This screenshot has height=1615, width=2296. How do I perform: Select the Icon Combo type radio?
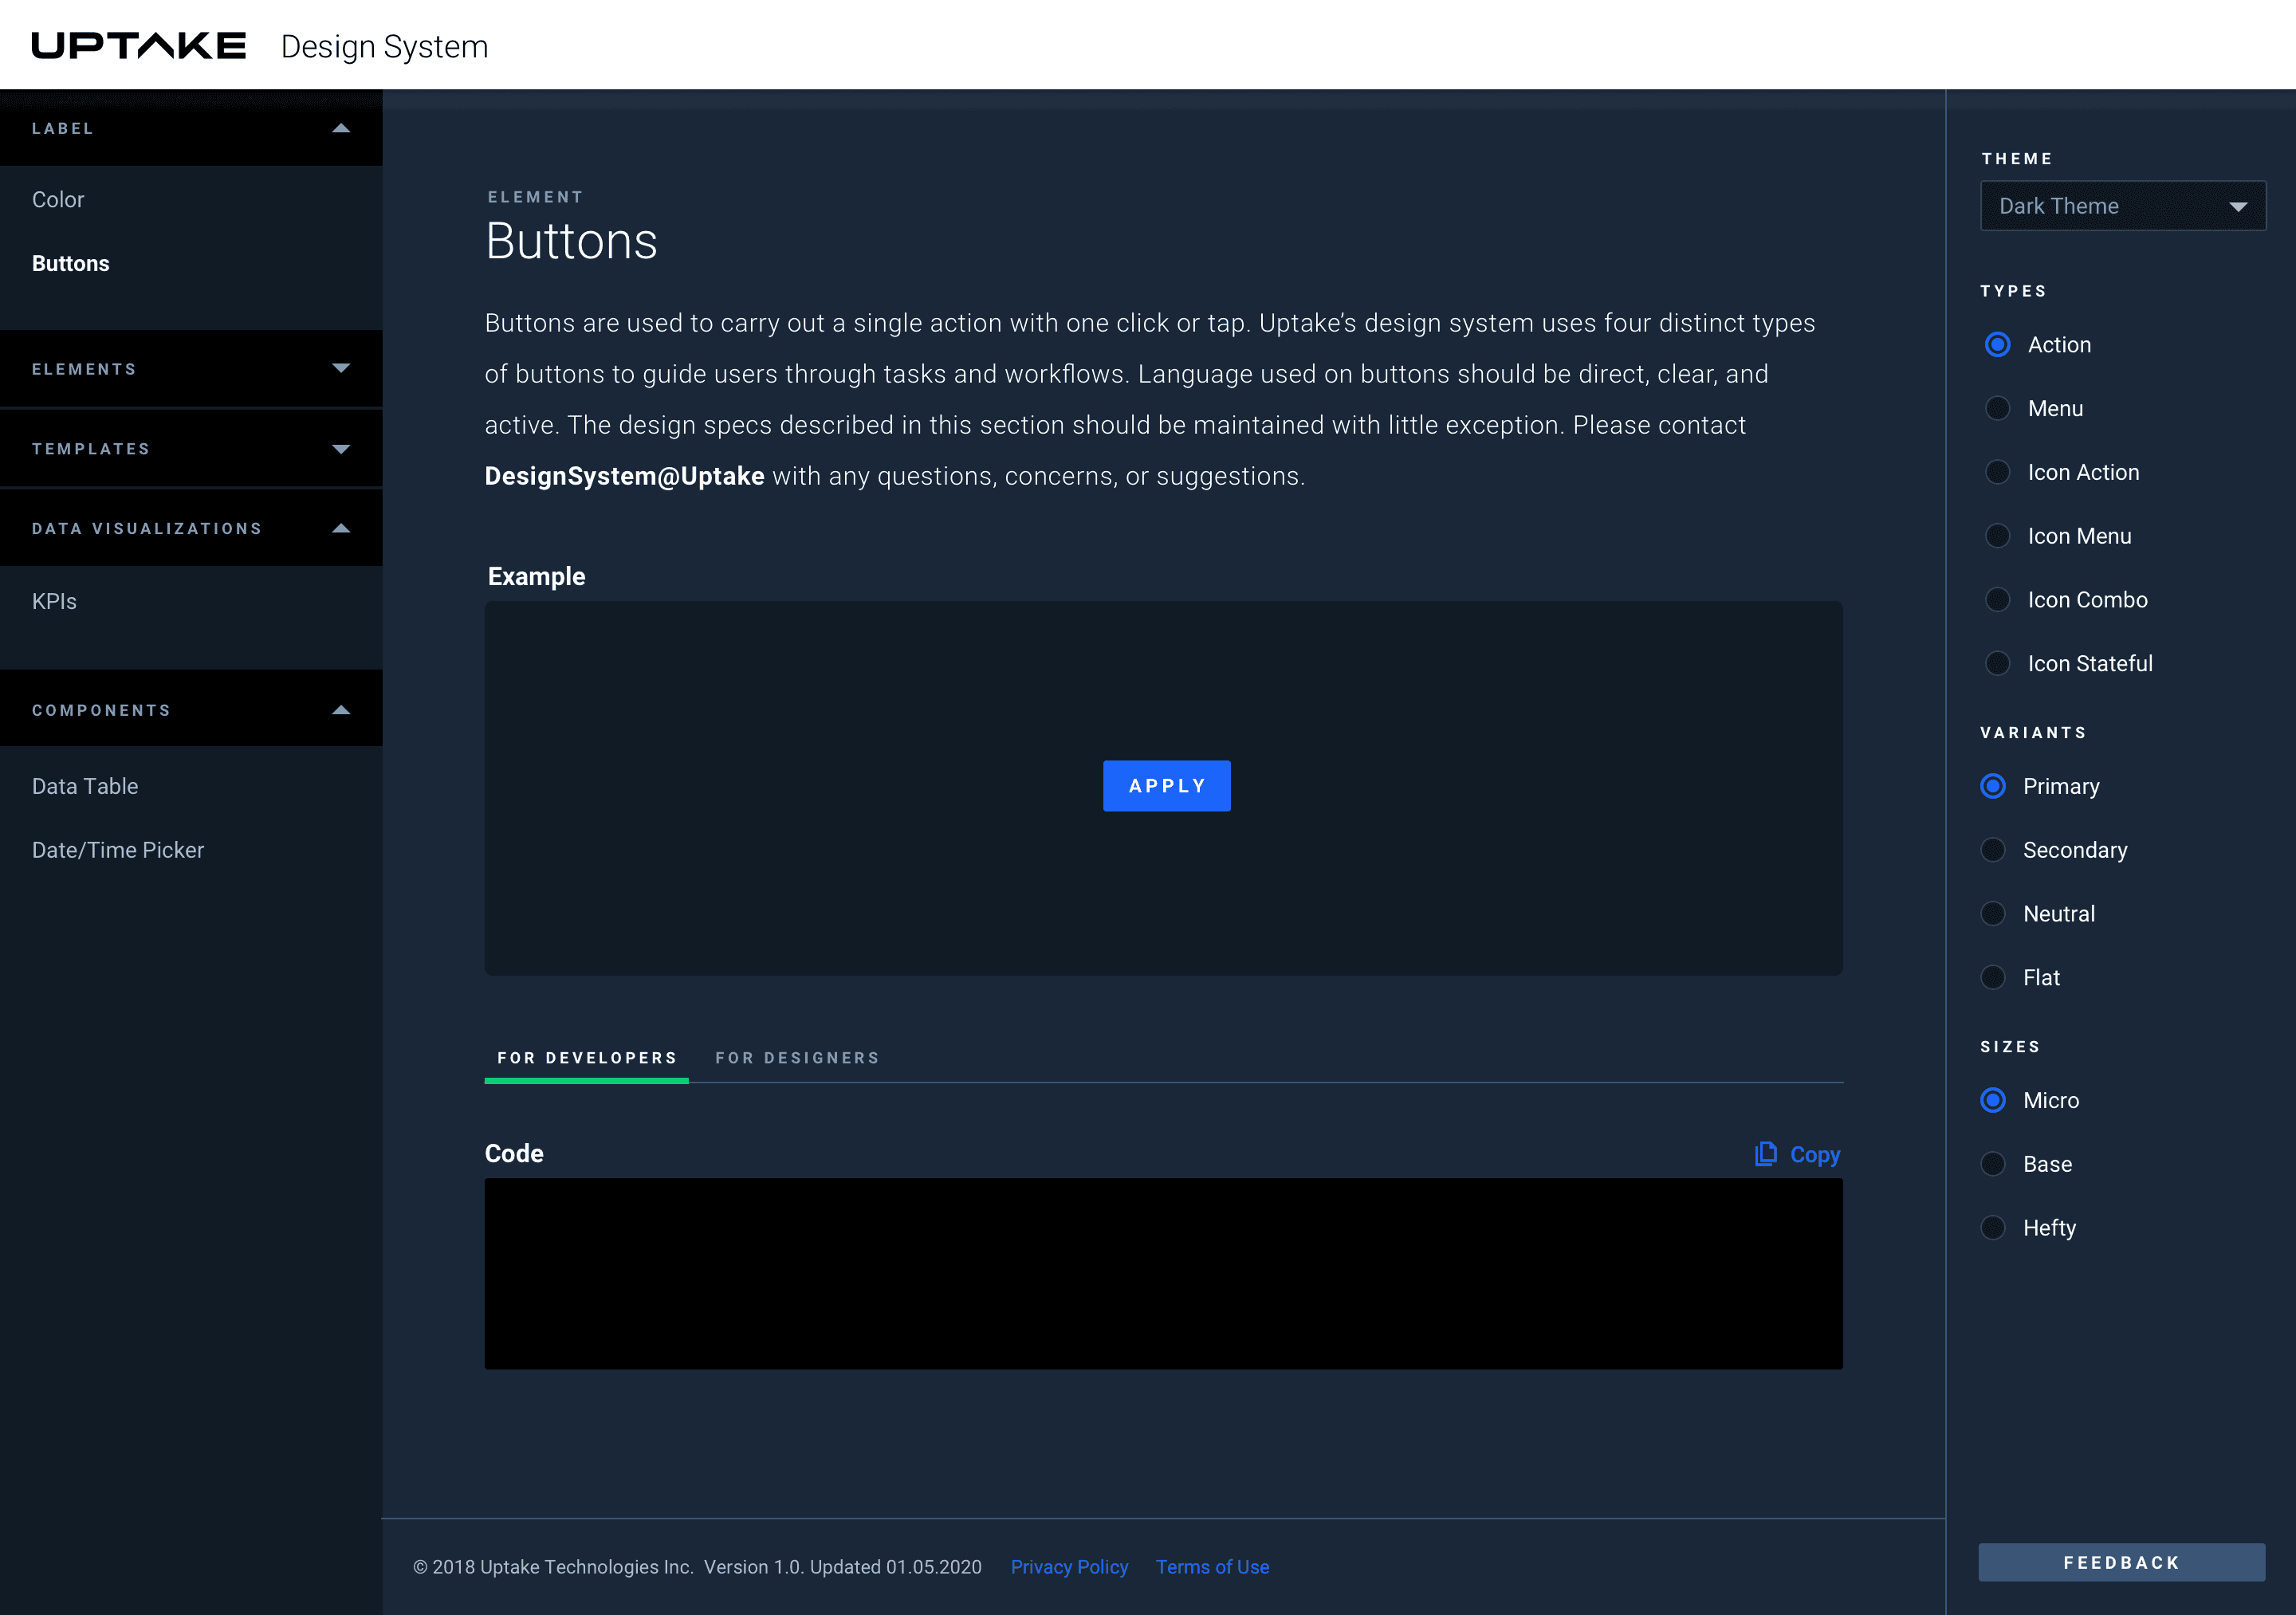tap(1997, 600)
